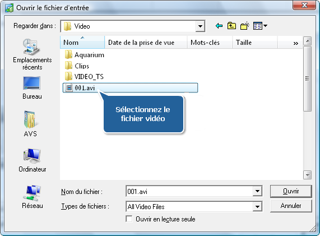The width and height of the screenshot is (320, 236).
Task: Open Emplacements récents shortcut
Action: [33, 54]
